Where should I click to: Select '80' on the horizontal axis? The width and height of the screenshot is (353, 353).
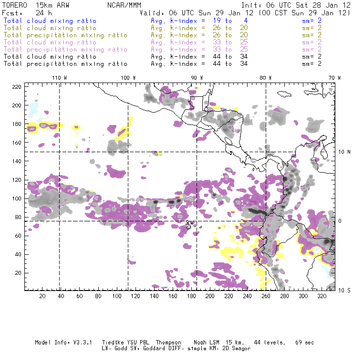tap(98, 296)
